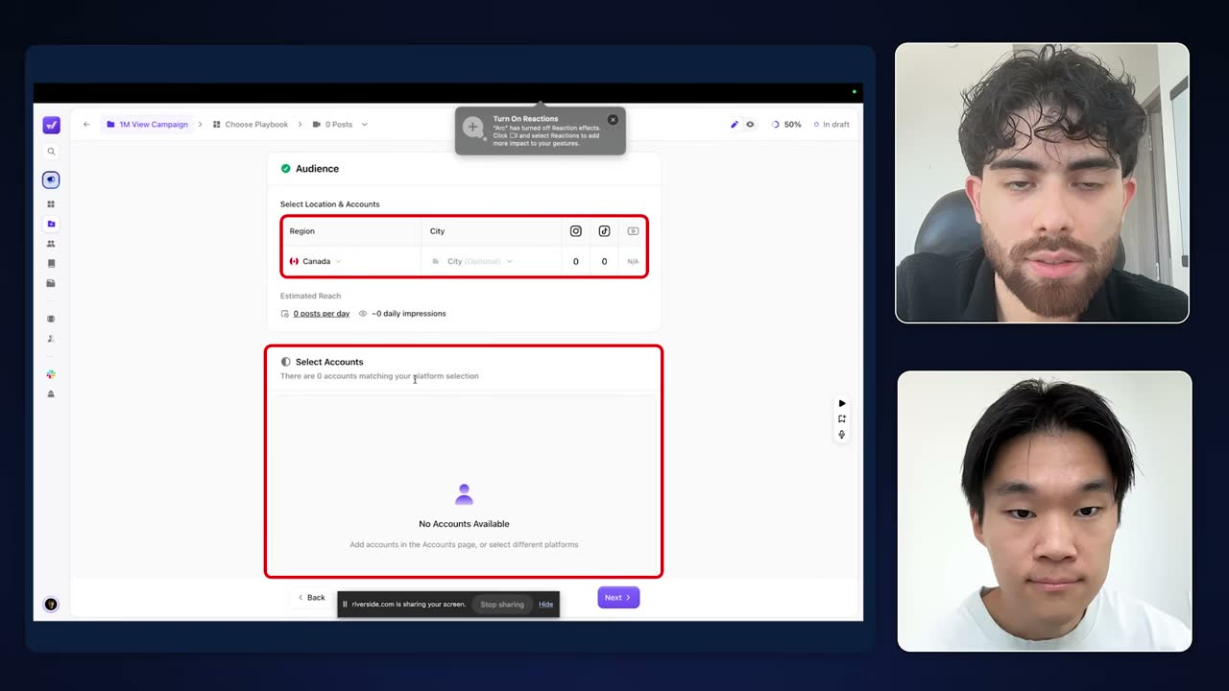Hide the screen sharing bar
The image size is (1229, 691).
click(x=545, y=605)
